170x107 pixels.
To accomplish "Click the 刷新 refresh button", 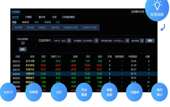I will (23, 49).
